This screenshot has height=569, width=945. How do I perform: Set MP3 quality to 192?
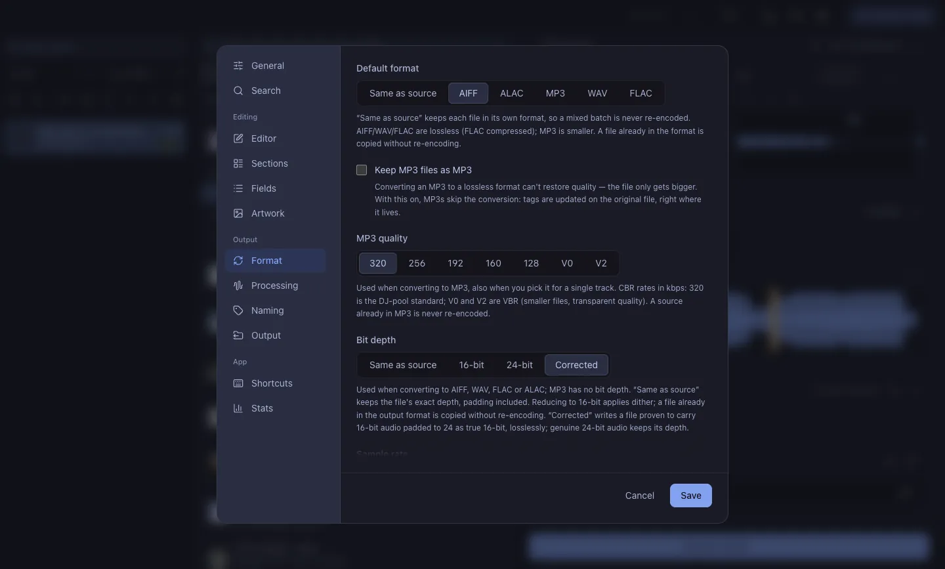pos(455,263)
